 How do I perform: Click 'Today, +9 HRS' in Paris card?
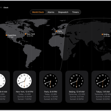click(x=51, y=94)
